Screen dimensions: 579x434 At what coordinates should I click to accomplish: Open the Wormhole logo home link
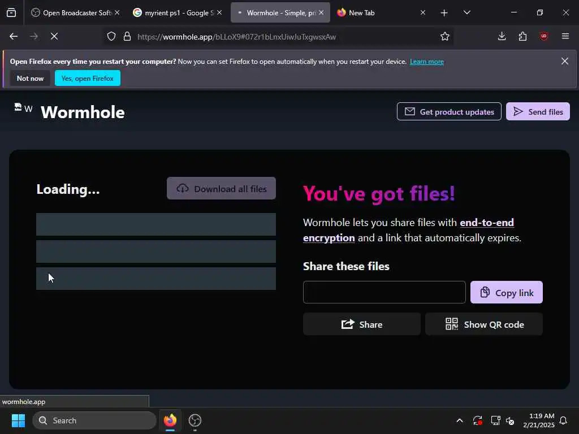coord(70,112)
